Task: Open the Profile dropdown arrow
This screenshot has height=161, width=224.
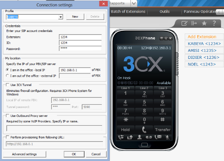Action: [61, 17]
